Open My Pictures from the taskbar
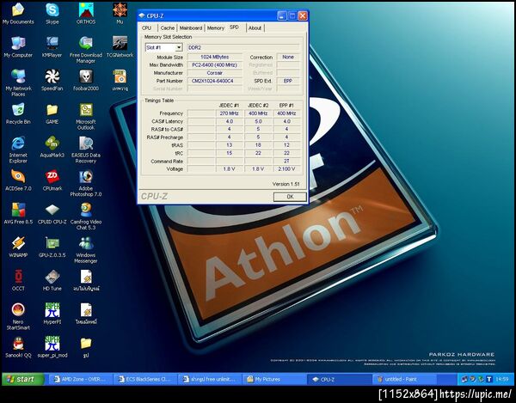 pos(274,379)
